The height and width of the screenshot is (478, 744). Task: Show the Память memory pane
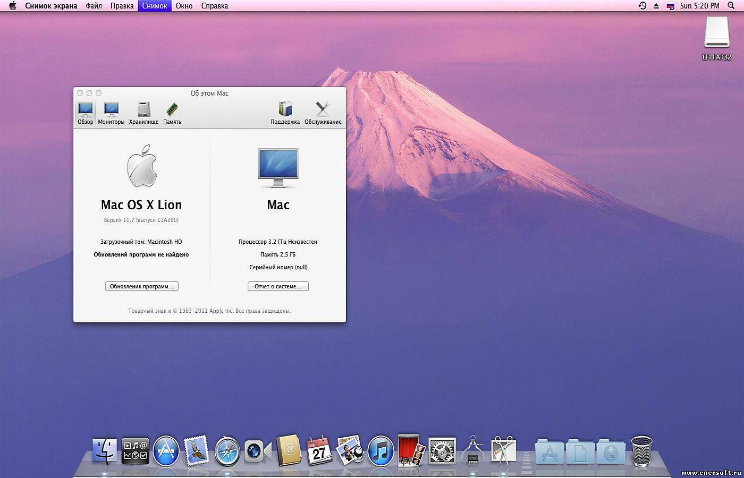[172, 114]
